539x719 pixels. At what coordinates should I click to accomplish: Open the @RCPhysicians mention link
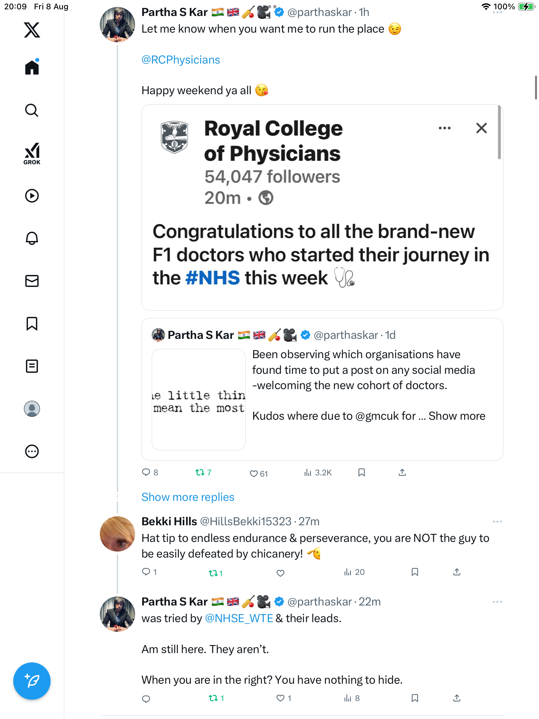[x=181, y=60]
